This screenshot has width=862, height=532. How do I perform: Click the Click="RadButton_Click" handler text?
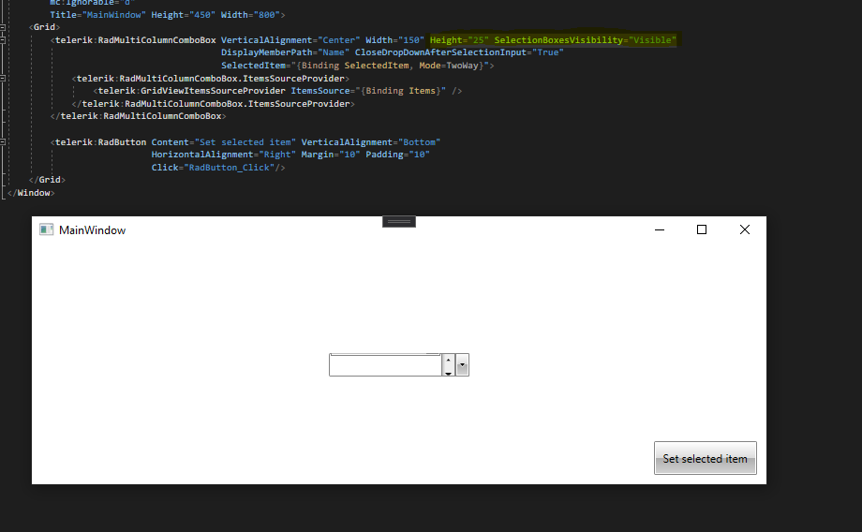[x=213, y=168]
